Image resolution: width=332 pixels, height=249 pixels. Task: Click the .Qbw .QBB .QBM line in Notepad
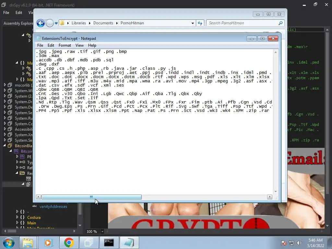coord(67,89)
